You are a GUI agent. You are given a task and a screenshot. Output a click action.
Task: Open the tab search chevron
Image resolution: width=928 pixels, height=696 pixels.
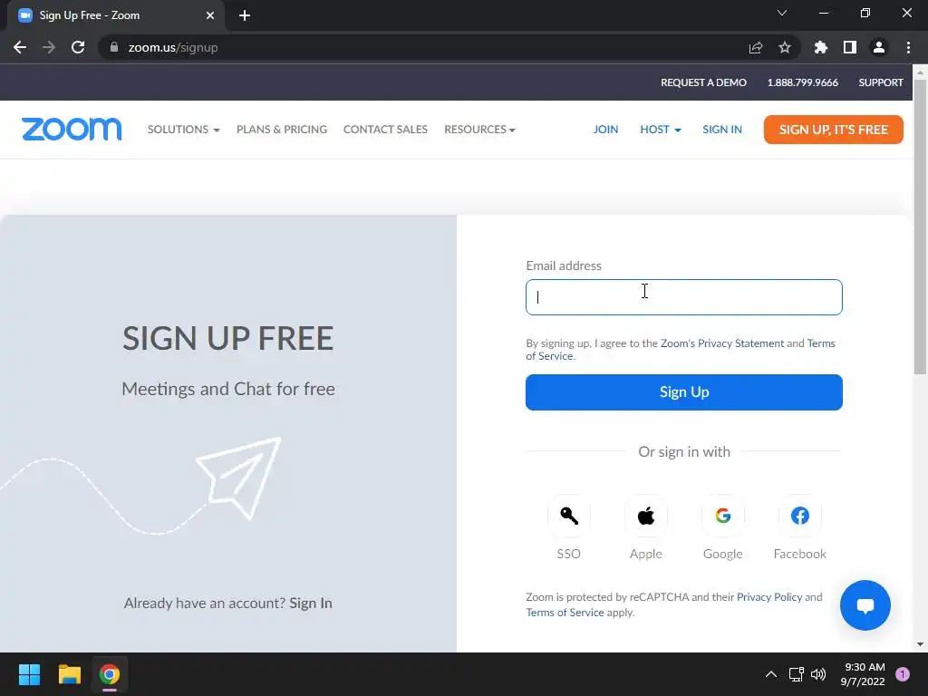(x=782, y=13)
